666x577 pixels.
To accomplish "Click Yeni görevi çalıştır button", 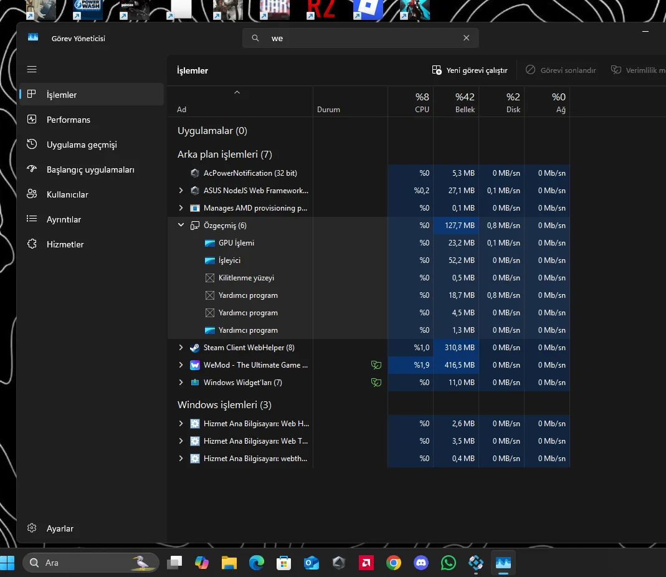I will pos(470,70).
